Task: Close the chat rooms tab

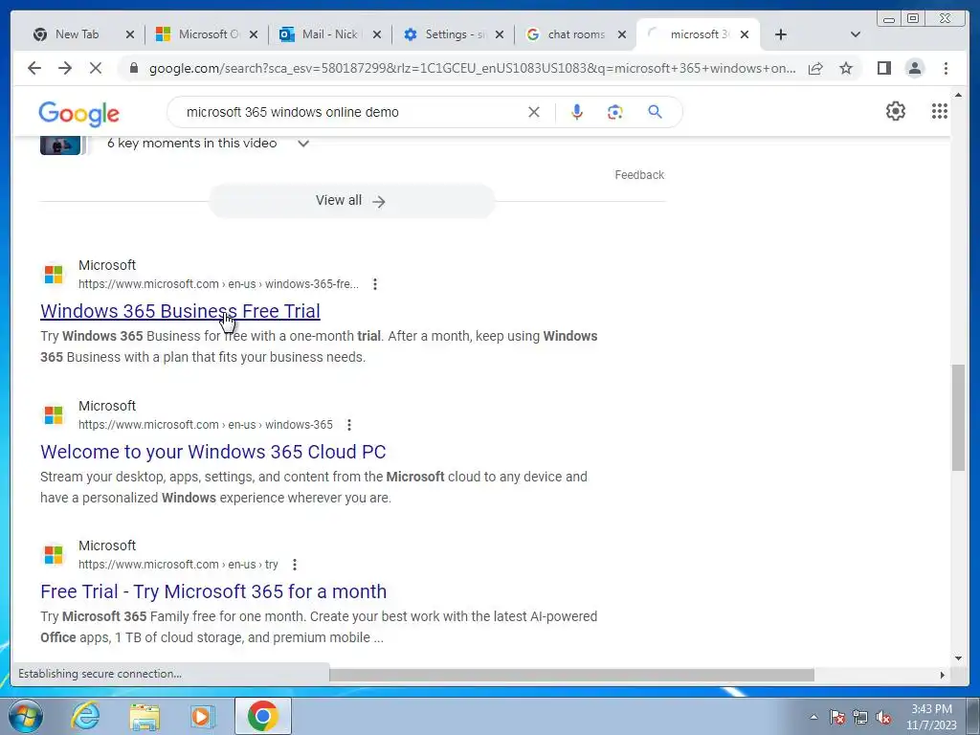Action: tap(622, 34)
